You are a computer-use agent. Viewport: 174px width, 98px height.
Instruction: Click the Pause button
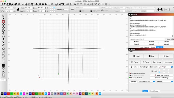[136, 56]
